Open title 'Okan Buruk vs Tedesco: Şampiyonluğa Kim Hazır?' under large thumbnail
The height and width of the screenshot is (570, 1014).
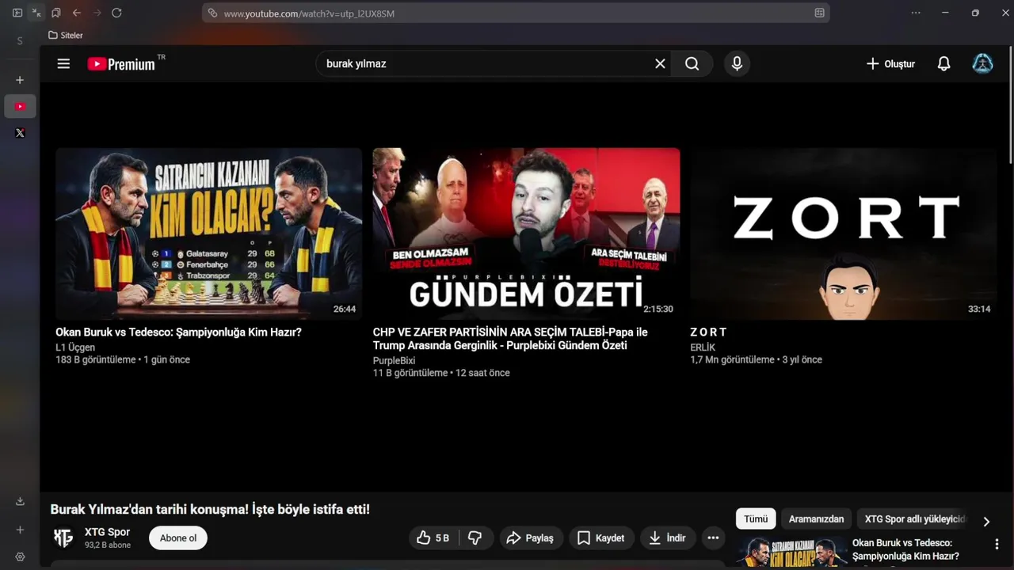click(178, 332)
